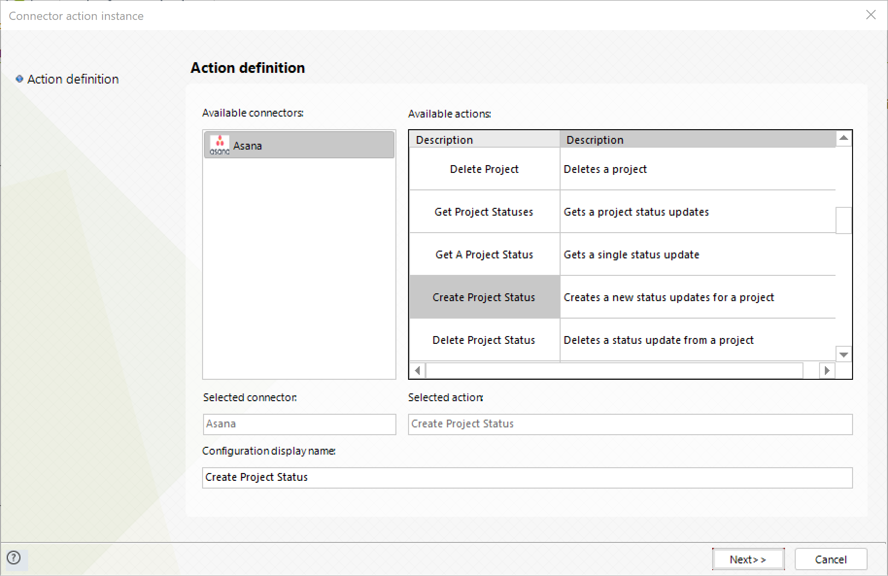
Task: Select the Create Project Status action
Action: point(484,297)
